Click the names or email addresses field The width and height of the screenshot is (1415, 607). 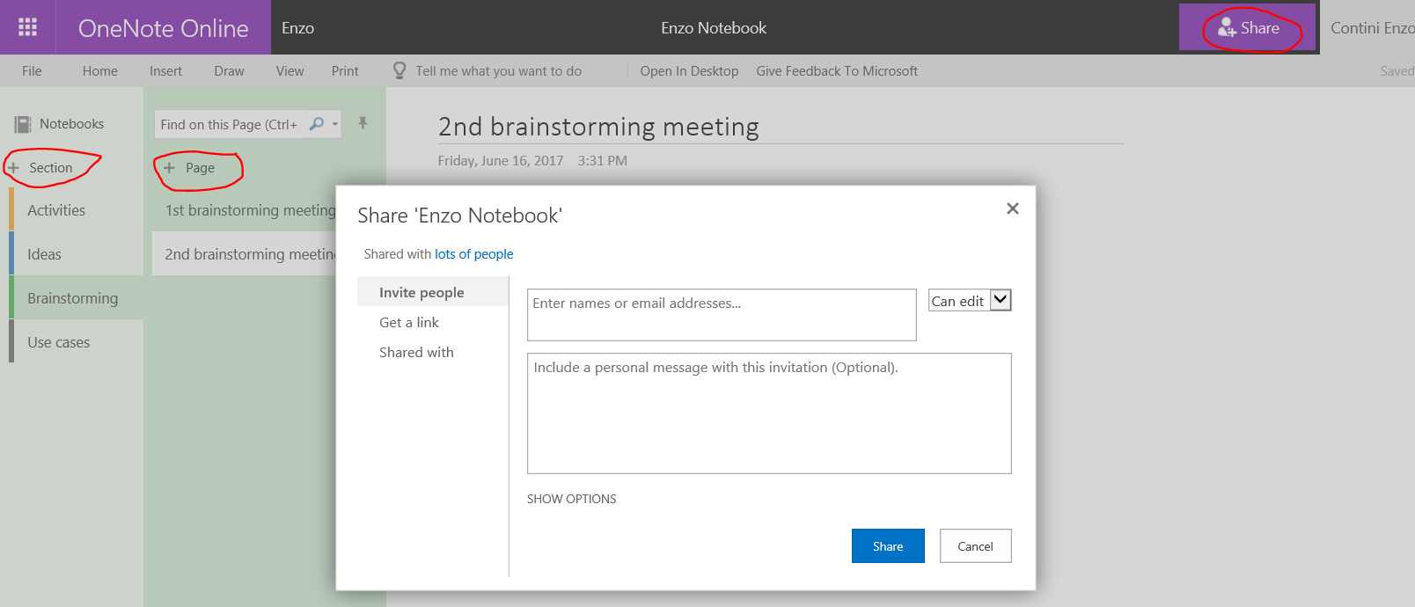coord(721,315)
